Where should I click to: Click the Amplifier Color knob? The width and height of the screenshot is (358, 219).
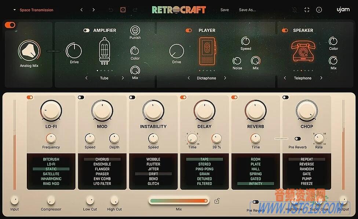click(135, 51)
